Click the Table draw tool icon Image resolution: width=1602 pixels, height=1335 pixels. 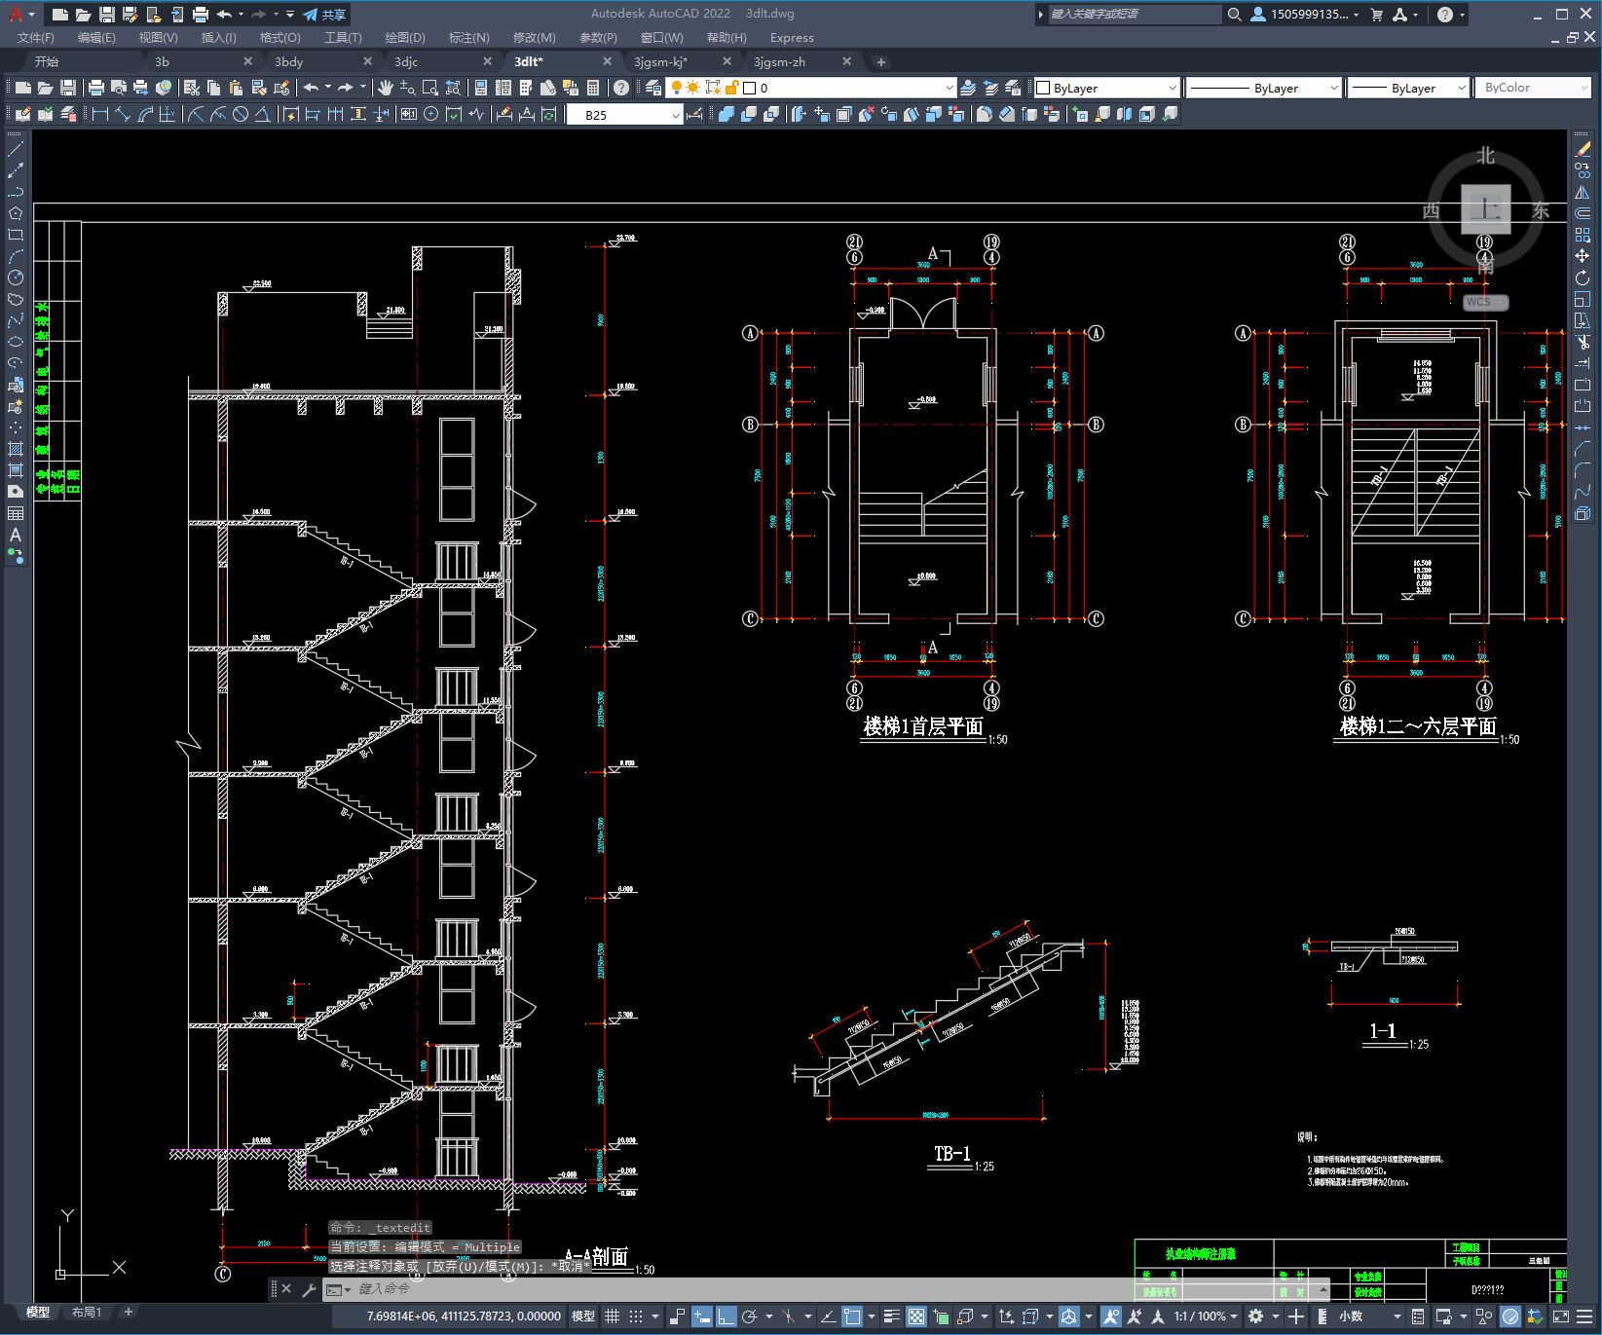(x=16, y=513)
